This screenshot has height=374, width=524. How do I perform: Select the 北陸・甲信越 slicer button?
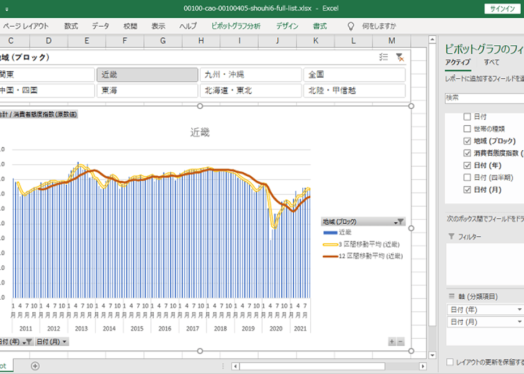tap(354, 91)
